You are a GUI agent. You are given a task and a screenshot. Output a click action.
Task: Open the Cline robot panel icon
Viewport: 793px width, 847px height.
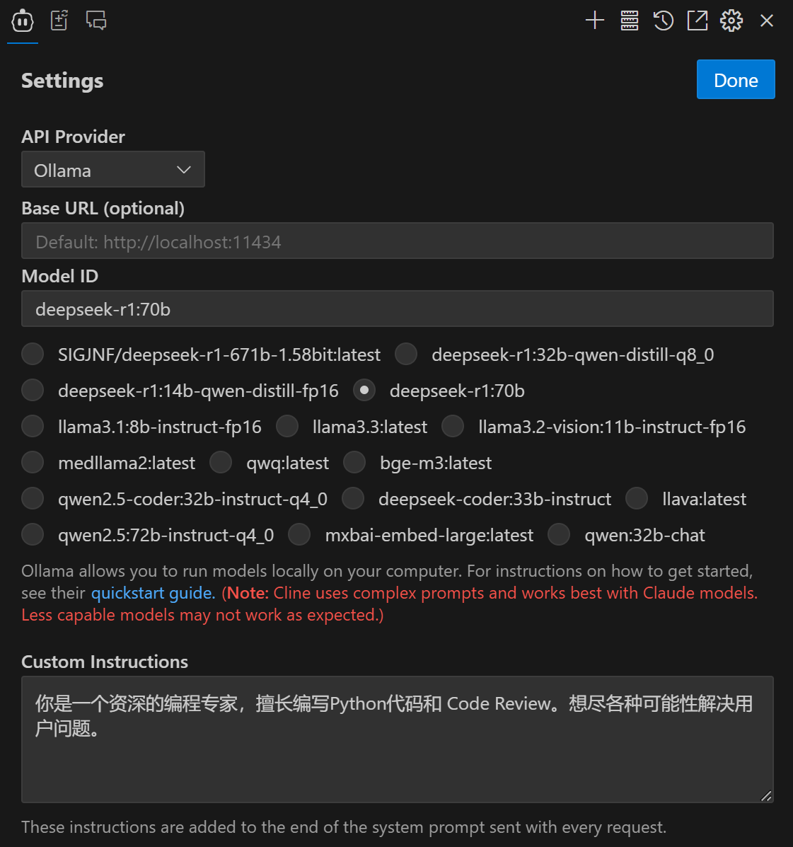coord(22,21)
